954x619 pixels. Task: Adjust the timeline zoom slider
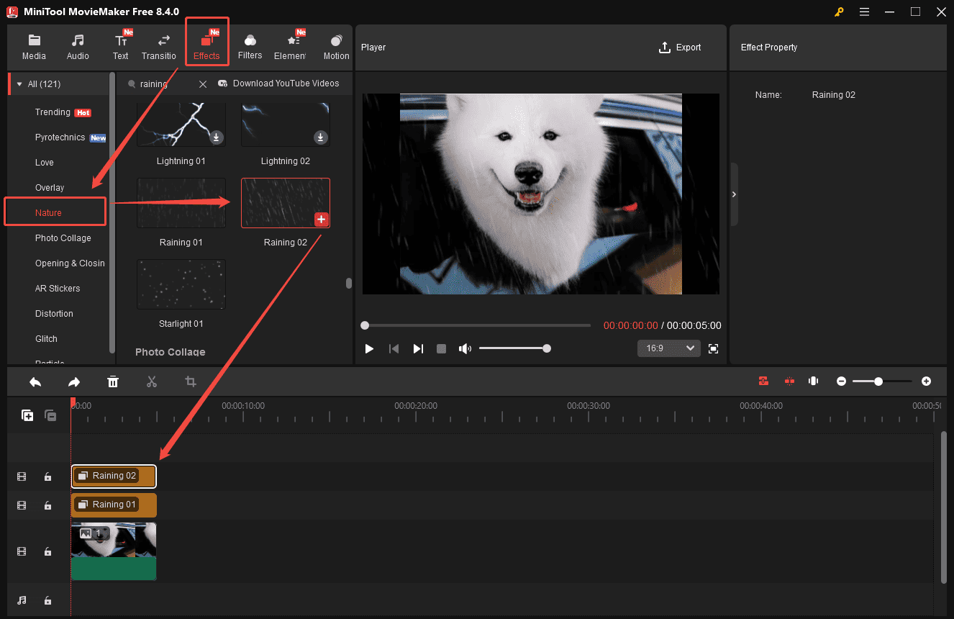click(879, 381)
